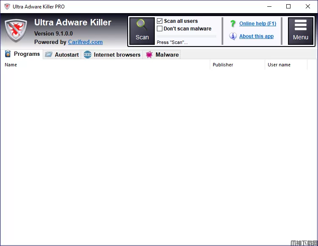Select the Programs tab
The image size is (318, 246).
[22, 54]
